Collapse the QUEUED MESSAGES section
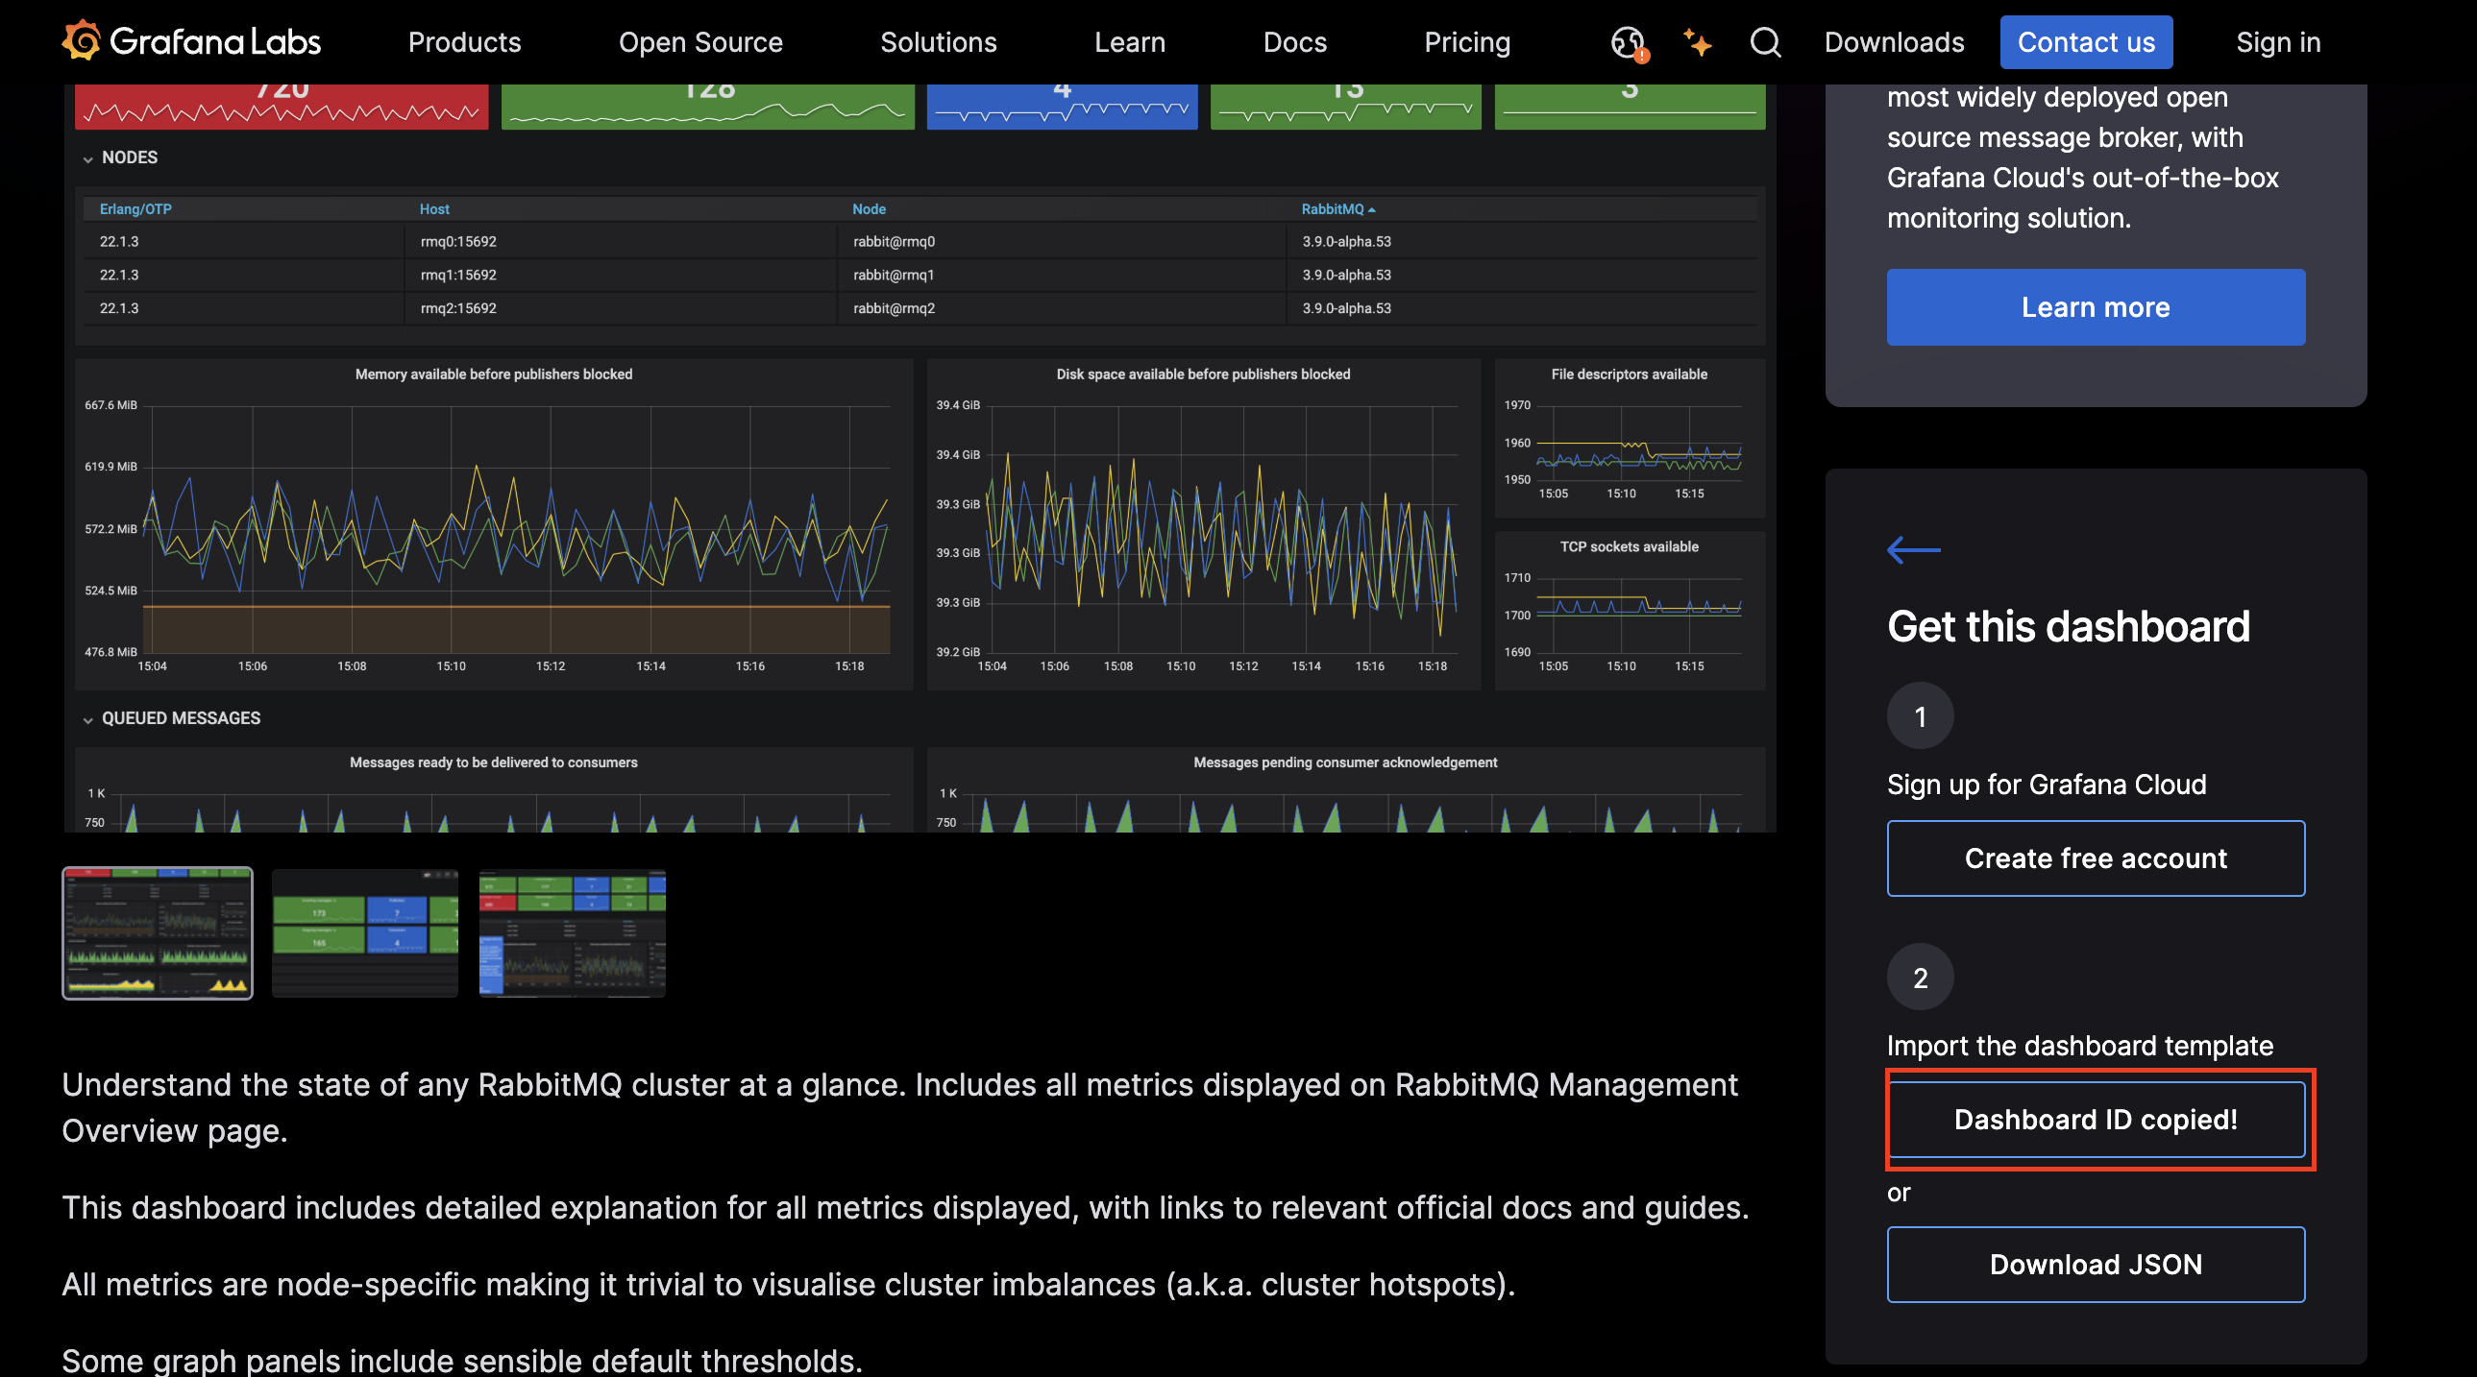 [x=88, y=719]
